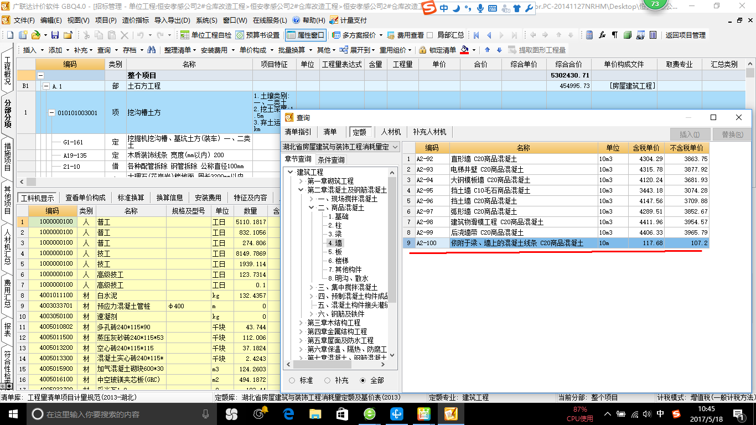Click the first-record navigation arrow
756x425 pixels.
[x=476, y=35]
